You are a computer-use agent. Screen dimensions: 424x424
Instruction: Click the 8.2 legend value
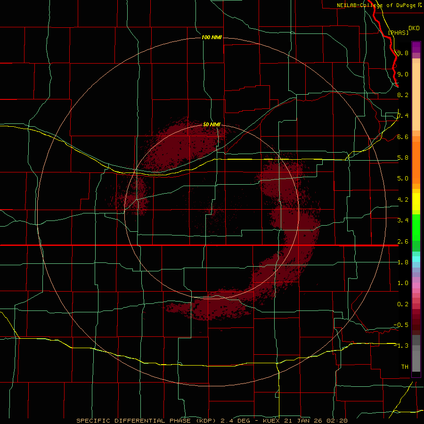403,95
